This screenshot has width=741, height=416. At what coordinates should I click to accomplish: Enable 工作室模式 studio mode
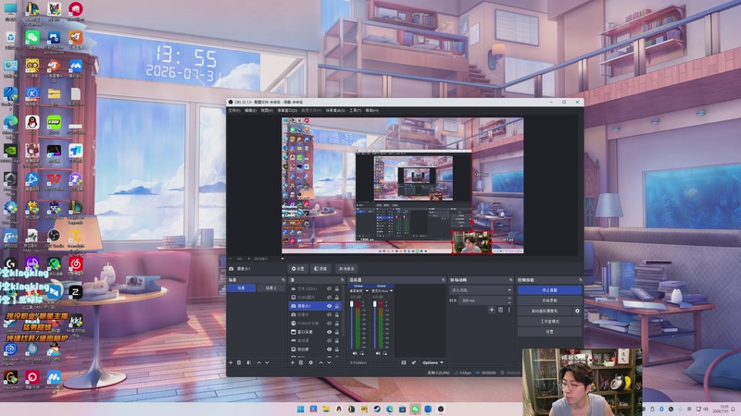[549, 321]
